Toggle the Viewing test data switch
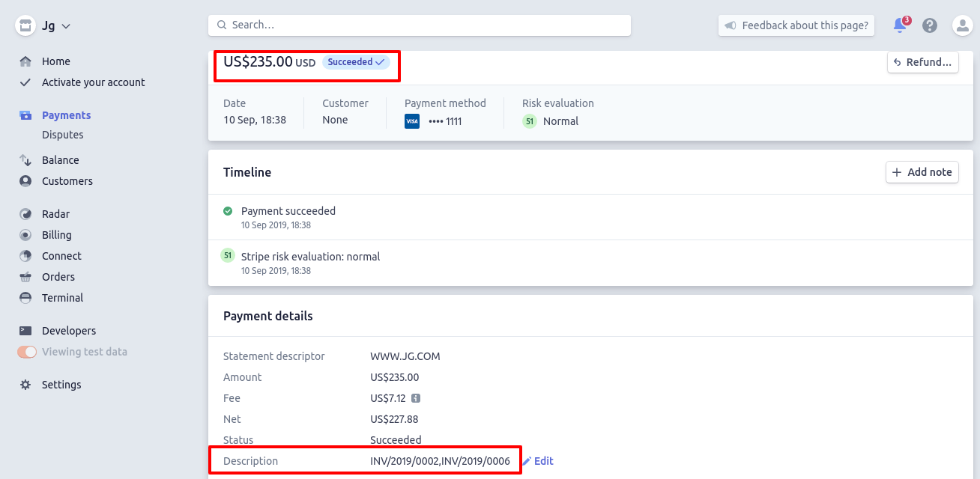Image resolution: width=980 pixels, height=479 pixels. [27, 352]
